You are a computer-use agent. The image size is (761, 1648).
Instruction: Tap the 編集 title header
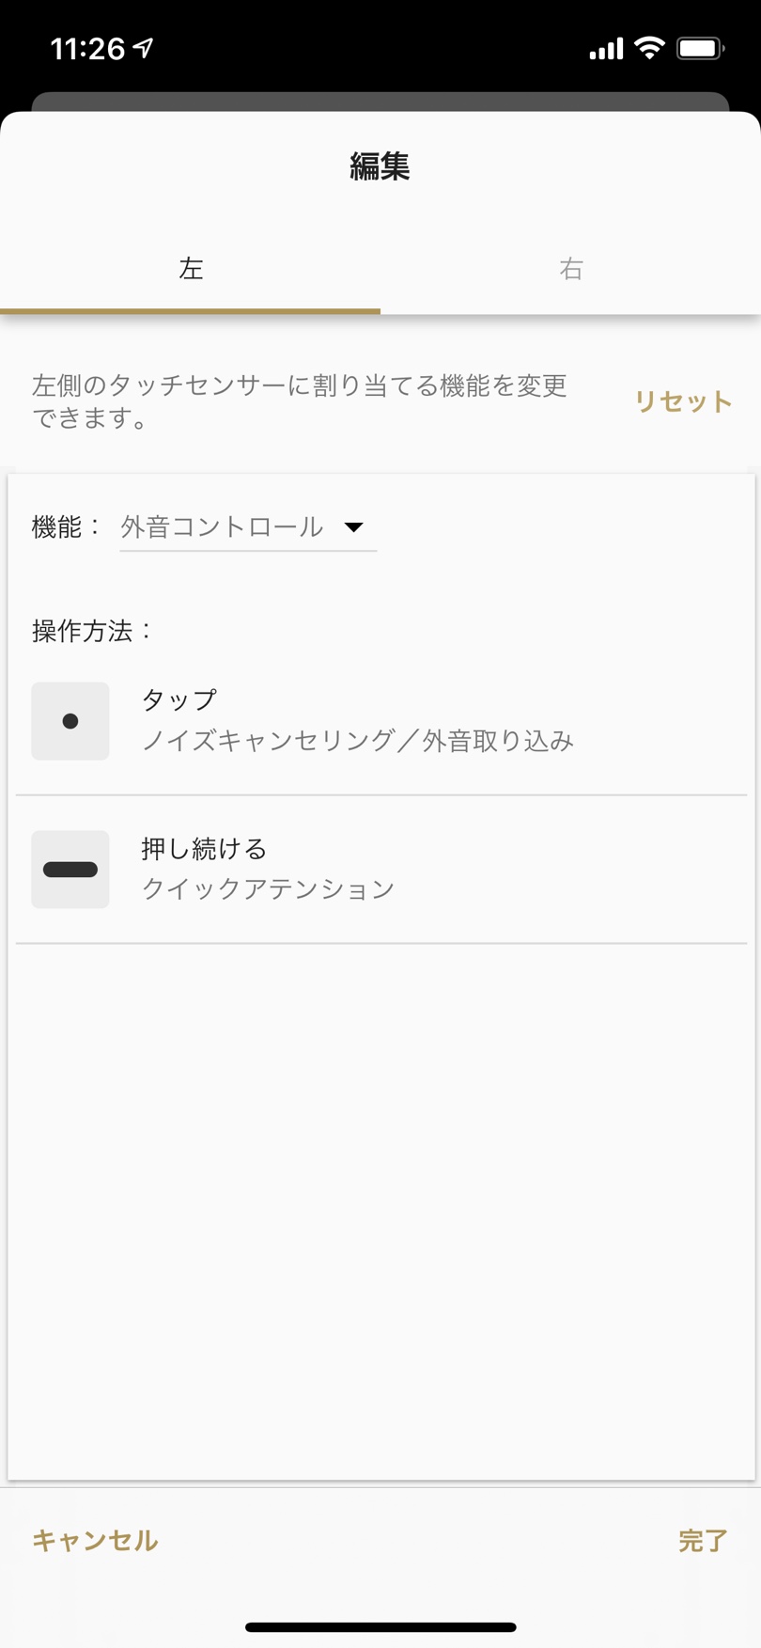380,166
